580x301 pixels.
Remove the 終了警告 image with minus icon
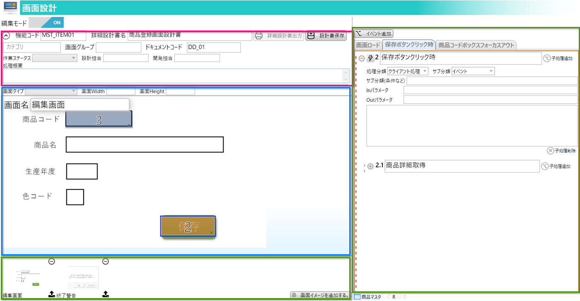(x=106, y=261)
